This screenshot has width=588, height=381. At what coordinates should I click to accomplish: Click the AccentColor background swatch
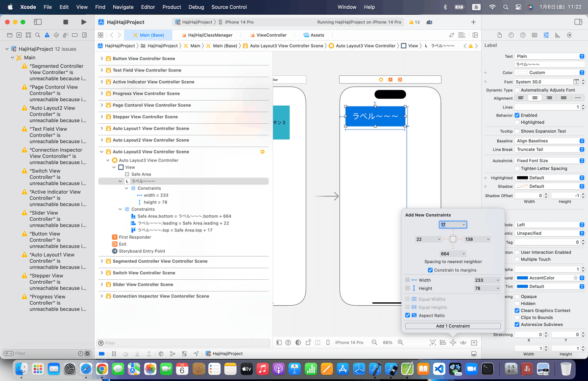(x=521, y=278)
